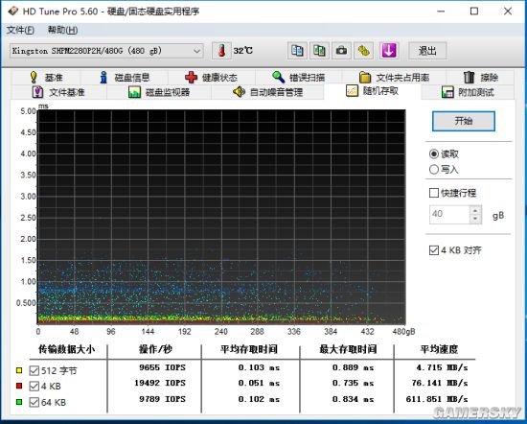Image resolution: width=527 pixels, height=424 pixels.
Task: Select the 写入 write radio button
Action: (x=434, y=169)
